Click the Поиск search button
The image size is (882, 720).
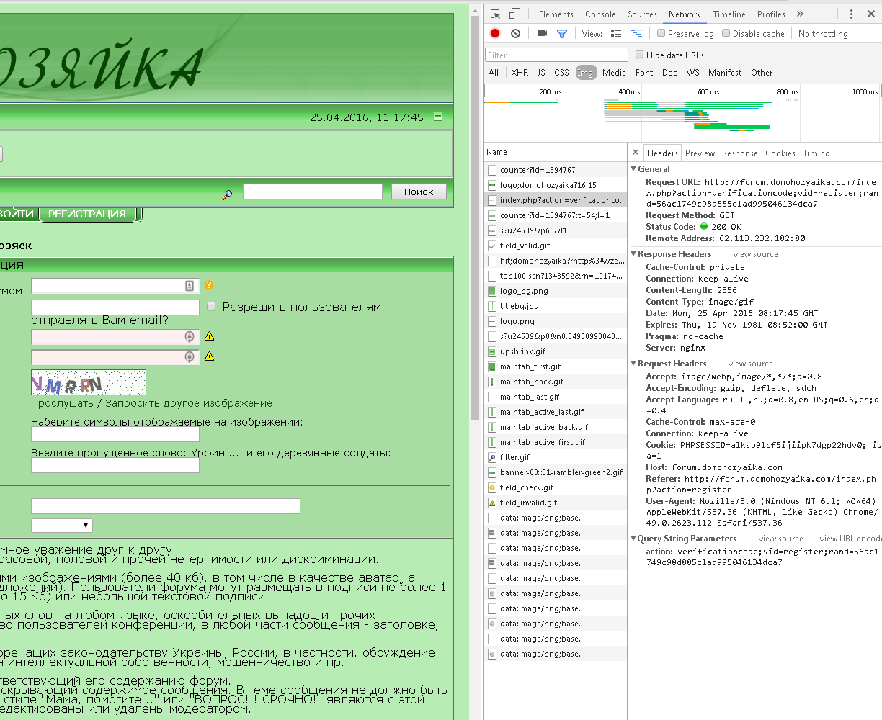[x=419, y=192]
